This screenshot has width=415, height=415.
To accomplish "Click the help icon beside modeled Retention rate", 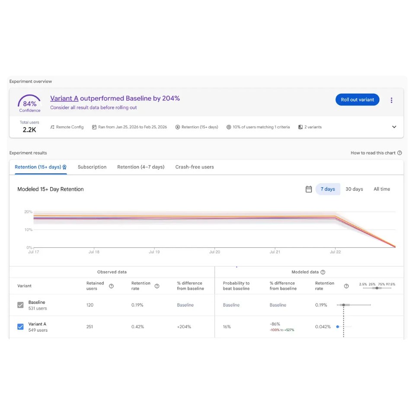I will click(346, 286).
